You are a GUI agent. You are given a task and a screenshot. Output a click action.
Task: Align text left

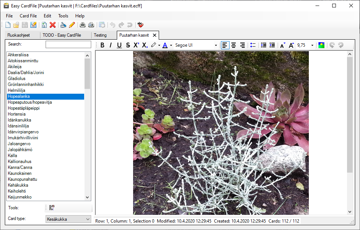click(x=225, y=45)
